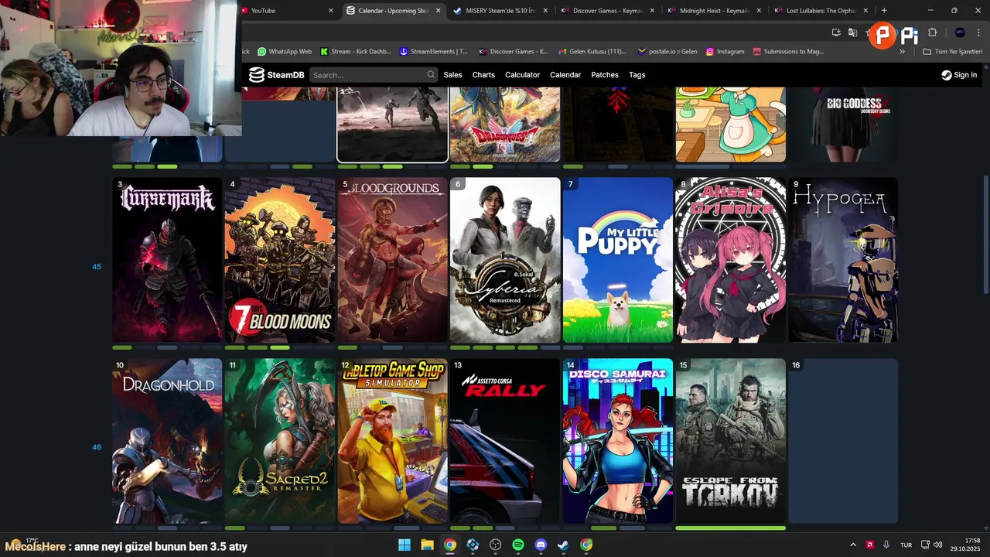Switch to the Discover Games - Keymailer tab
Image resolution: width=990 pixels, height=557 pixels.
click(x=602, y=10)
